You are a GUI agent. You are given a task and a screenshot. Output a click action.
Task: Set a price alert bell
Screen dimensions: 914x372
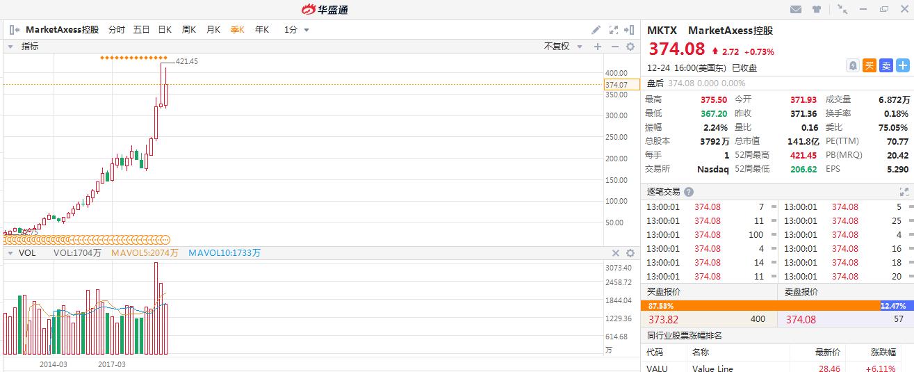pos(852,65)
